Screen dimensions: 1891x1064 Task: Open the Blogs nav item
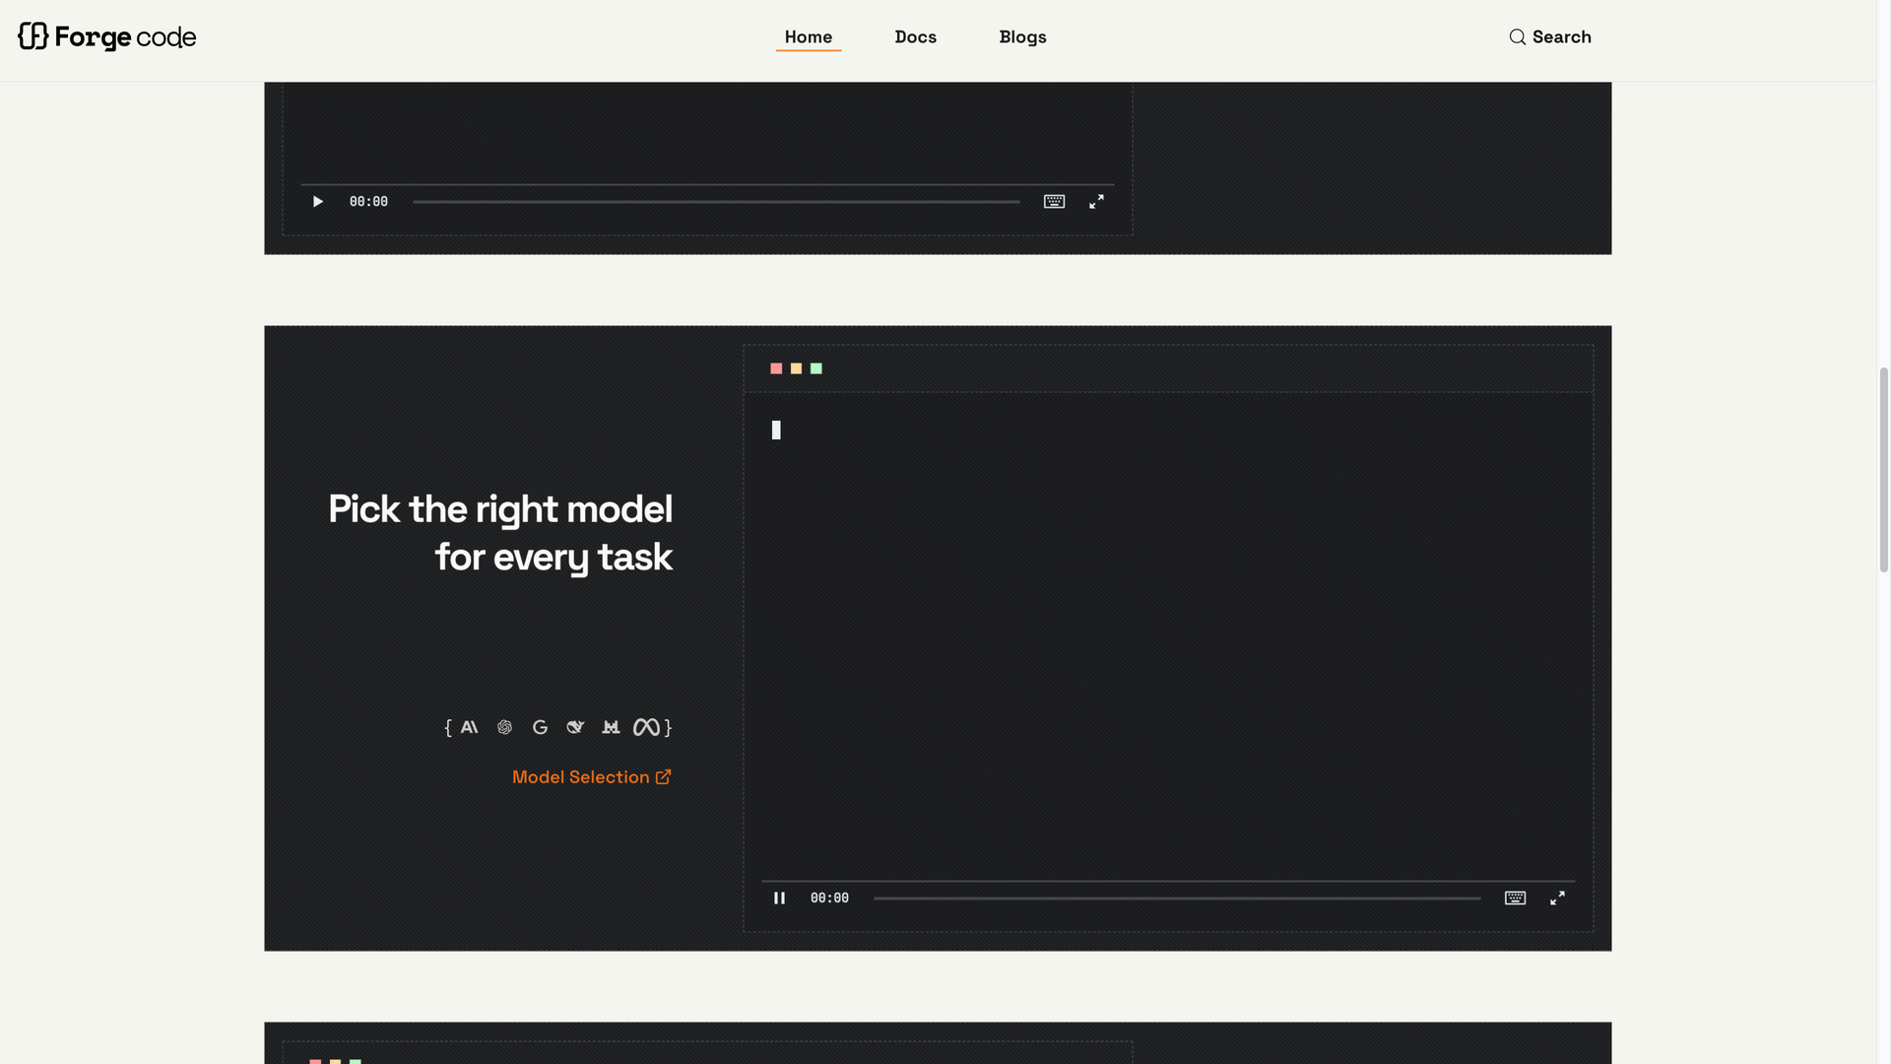tap(1022, 36)
